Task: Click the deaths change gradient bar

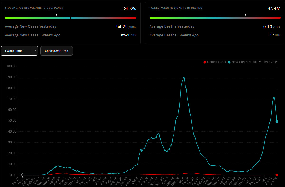Action: (215, 18)
